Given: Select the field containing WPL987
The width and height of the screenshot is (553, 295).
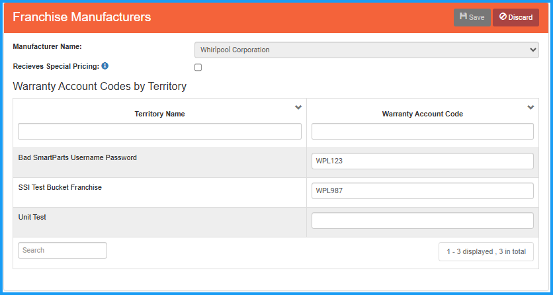Looking at the screenshot, I should 422,191.
